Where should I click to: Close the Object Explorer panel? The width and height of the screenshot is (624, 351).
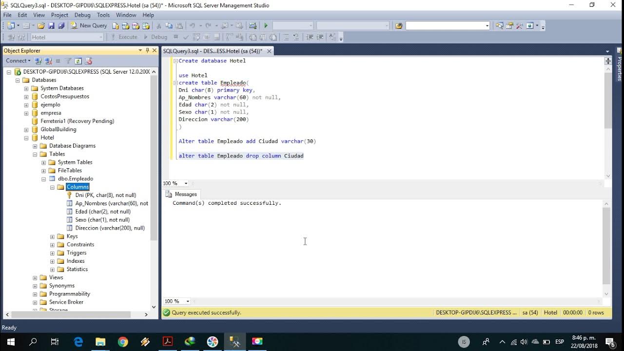[155, 50]
